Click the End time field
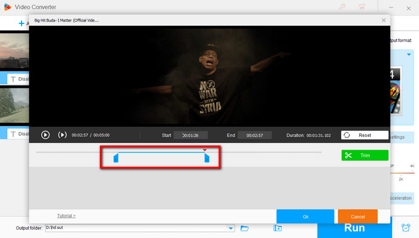This screenshot has width=419, height=238. click(254, 135)
